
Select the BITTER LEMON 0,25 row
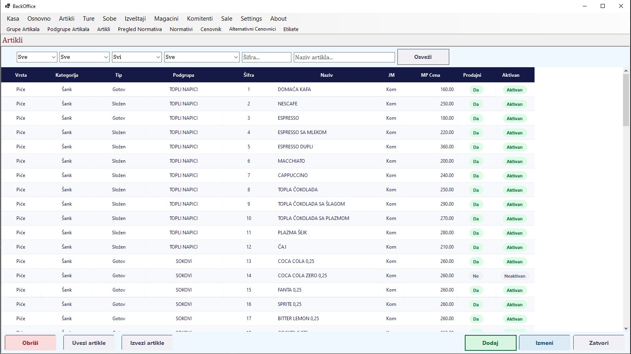click(268, 319)
